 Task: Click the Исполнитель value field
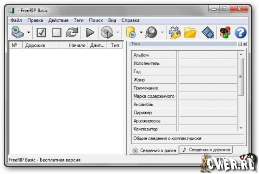208,63
